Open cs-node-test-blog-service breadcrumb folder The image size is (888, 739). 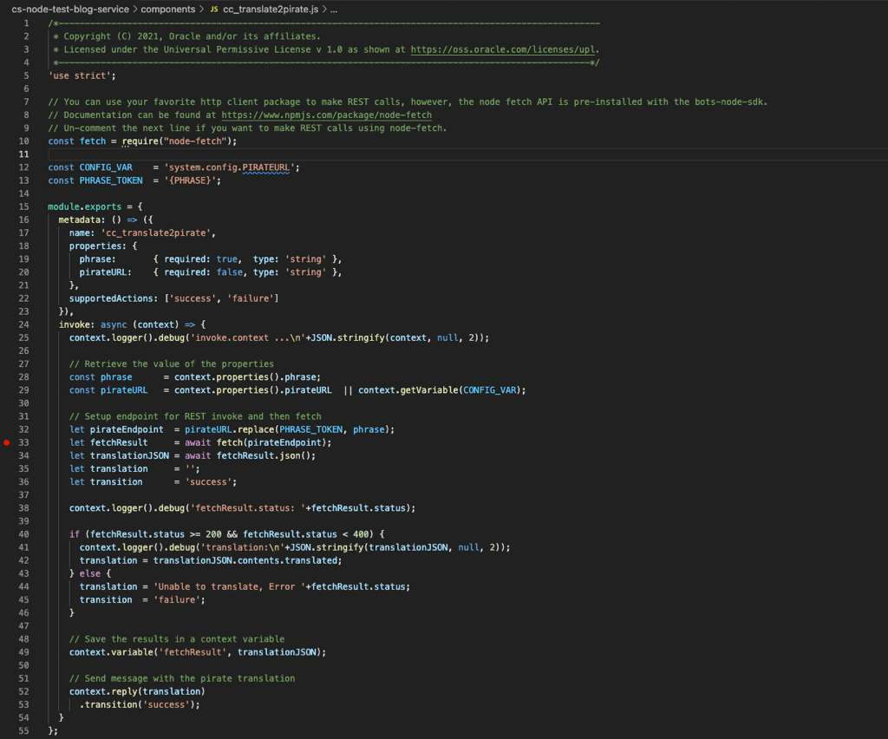pyautogui.click(x=69, y=9)
